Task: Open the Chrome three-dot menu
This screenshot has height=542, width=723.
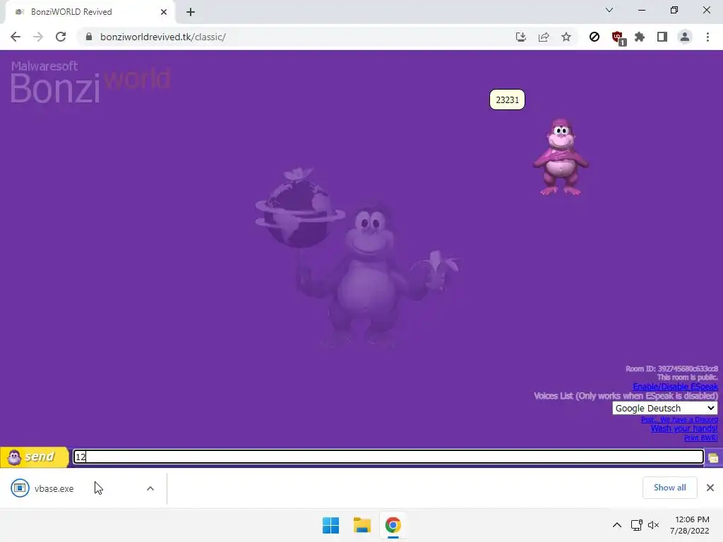Action: click(x=707, y=37)
